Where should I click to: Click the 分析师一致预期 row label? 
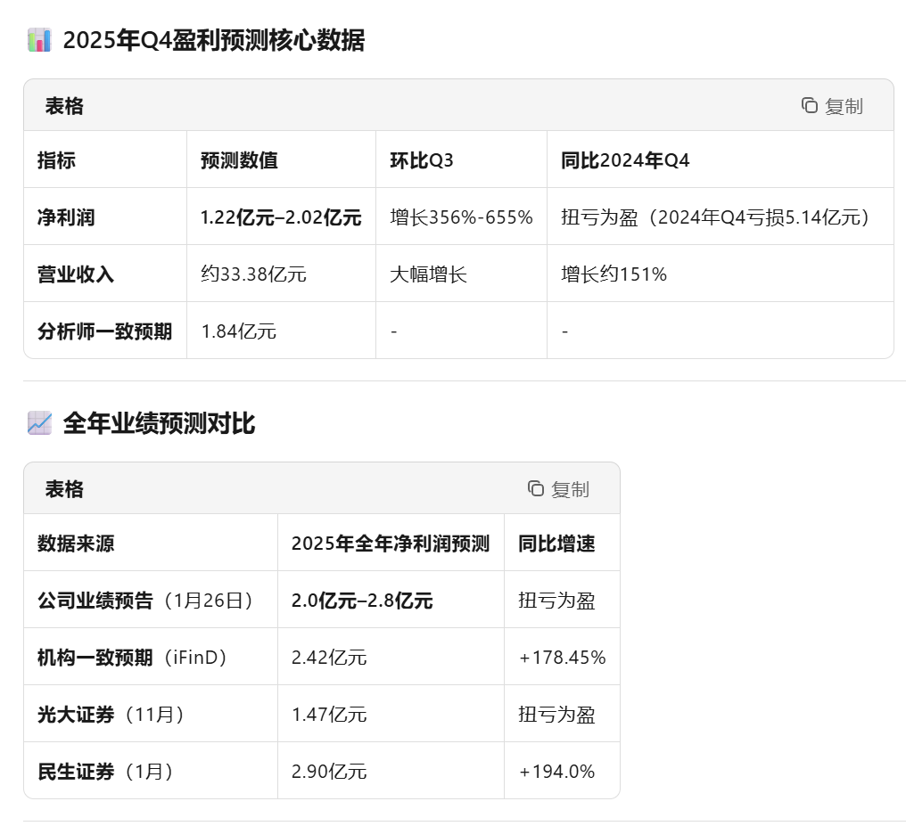104,331
